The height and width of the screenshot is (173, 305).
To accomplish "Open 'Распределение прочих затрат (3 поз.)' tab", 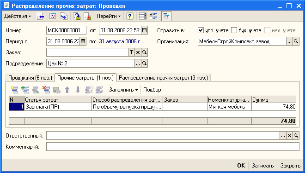I will click(x=164, y=78).
